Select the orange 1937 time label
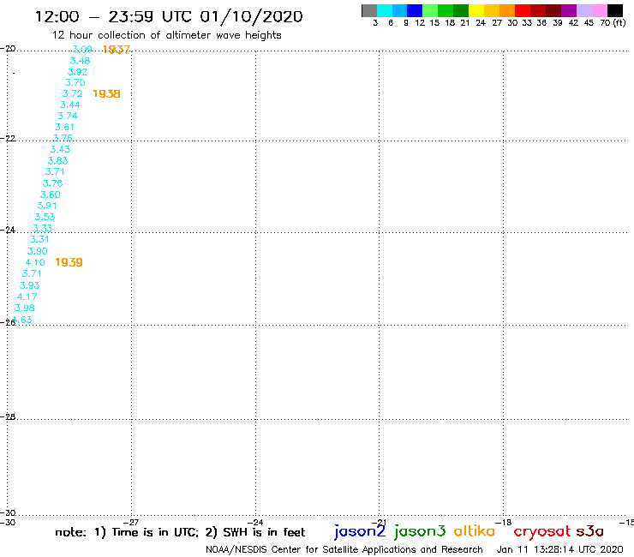 (117, 50)
